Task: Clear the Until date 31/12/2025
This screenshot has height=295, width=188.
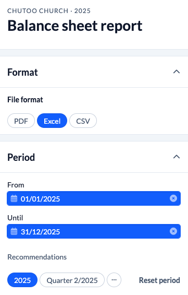Action: pyautogui.click(x=173, y=231)
